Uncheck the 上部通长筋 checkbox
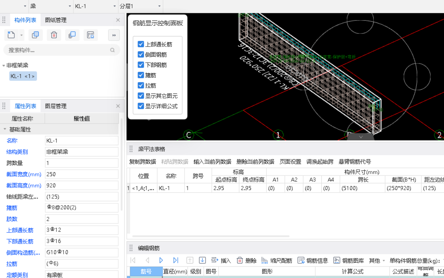444x278 pixels. [x=141, y=44]
